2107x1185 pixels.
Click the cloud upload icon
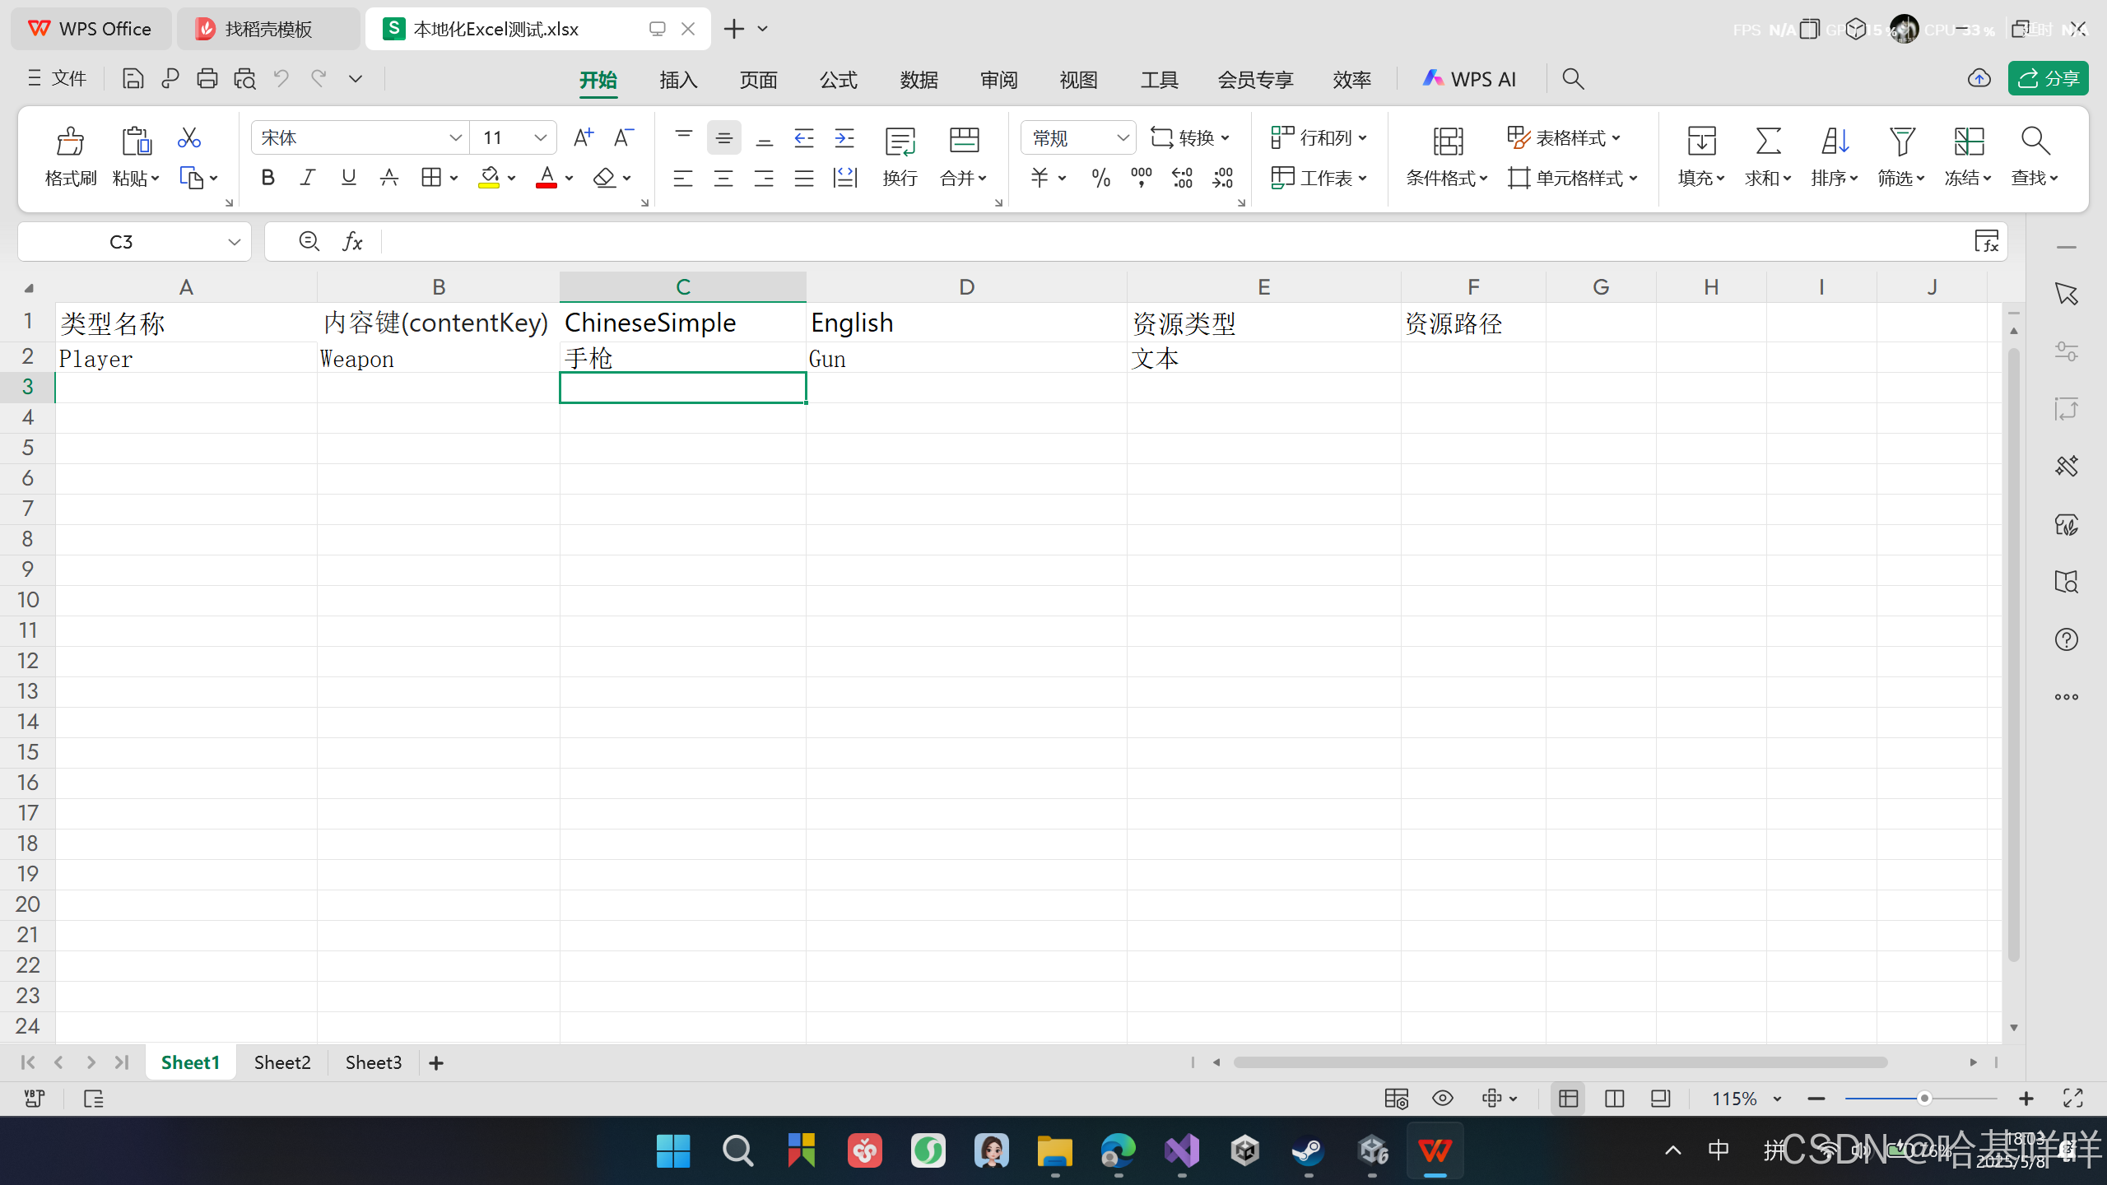[1979, 78]
